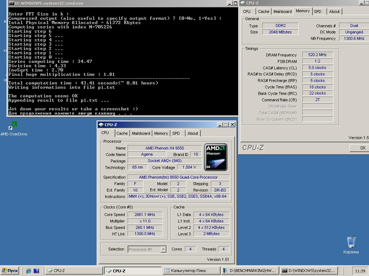Click the Unganged DC Mode value
The width and height of the screenshot is (369, 276).
pos(354,32)
